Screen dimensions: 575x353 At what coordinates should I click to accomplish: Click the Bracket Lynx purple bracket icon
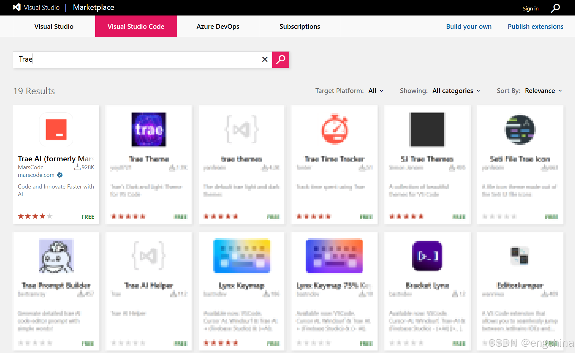pyautogui.click(x=427, y=256)
